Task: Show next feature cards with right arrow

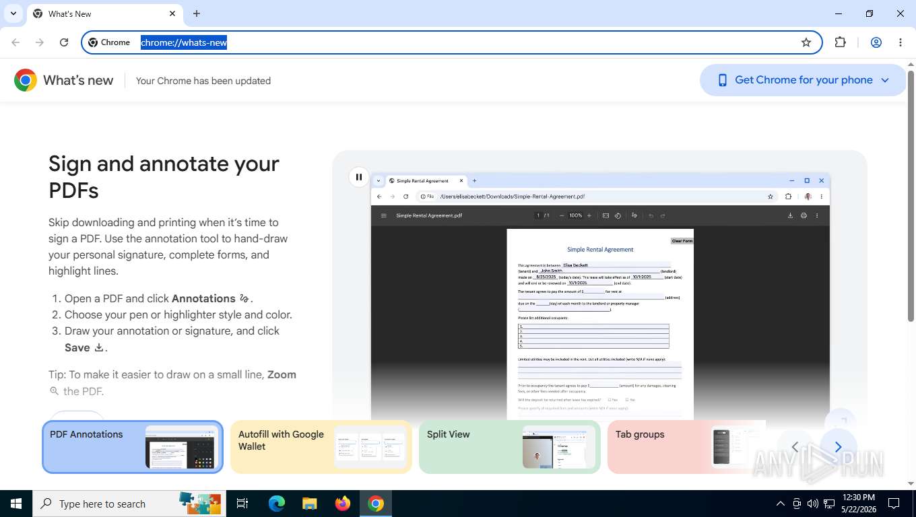Action: (x=838, y=447)
